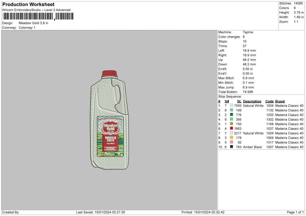Screen dimensions: 306x216
Task: Click the 'Stop Sequence:' heading
Action: tap(230, 97)
